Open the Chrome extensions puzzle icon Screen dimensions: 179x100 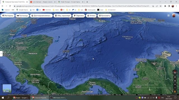click(x=165, y=6)
